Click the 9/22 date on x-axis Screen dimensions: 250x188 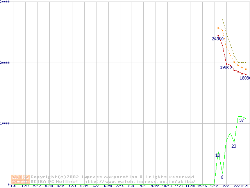pos(155,186)
